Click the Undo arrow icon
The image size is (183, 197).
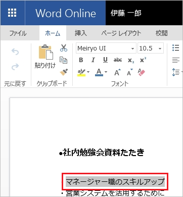click(x=15, y=52)
